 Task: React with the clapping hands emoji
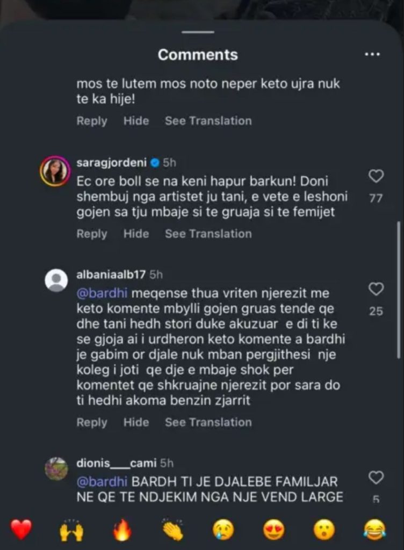pos(172,530)
